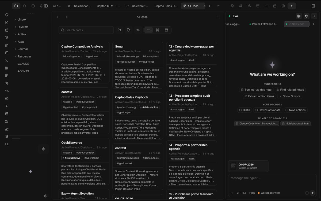Filter notes by tag icon beside search
Screen dimensions: 321x201
point(129,30)
